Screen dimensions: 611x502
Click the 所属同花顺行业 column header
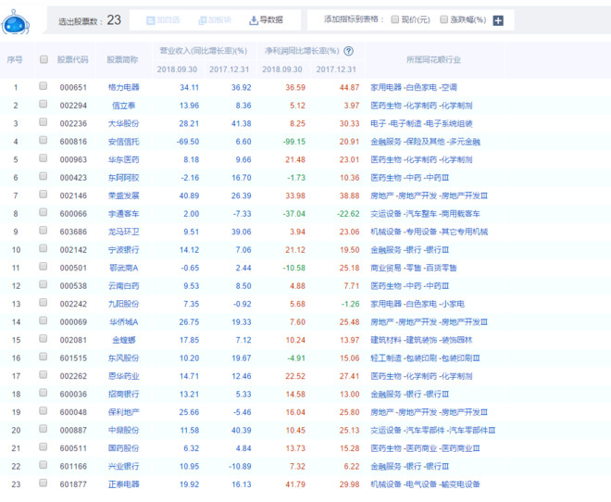[429, 59]
